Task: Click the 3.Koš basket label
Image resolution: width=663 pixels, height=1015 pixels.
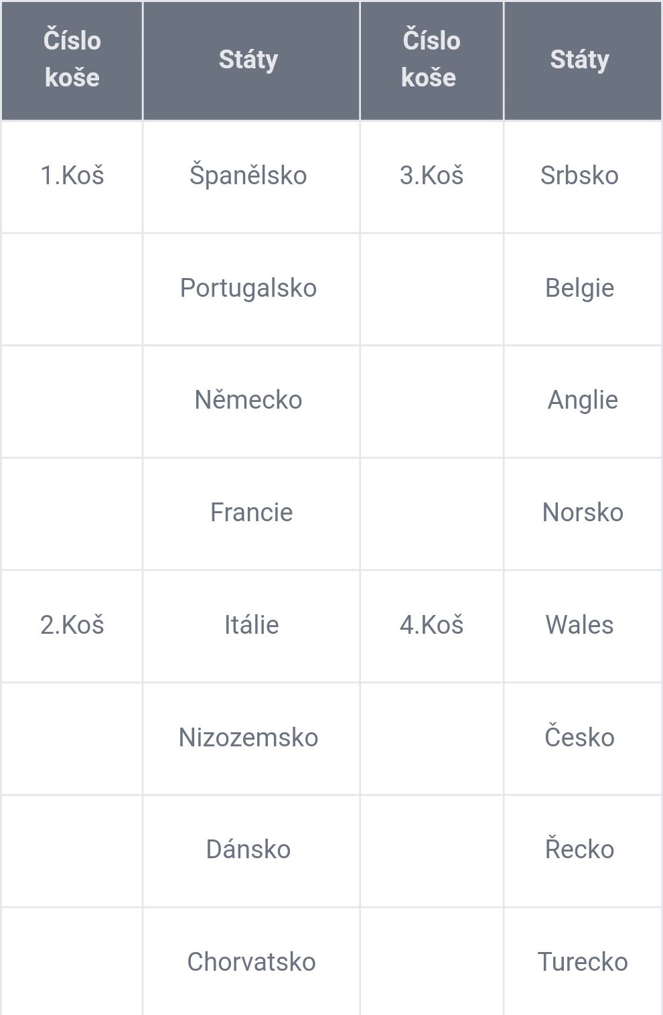Action: pos(432,176)
